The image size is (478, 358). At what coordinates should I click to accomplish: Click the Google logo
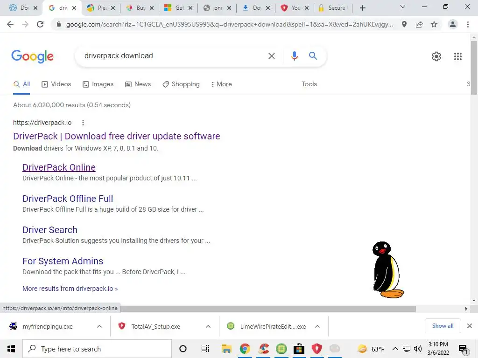33,56
